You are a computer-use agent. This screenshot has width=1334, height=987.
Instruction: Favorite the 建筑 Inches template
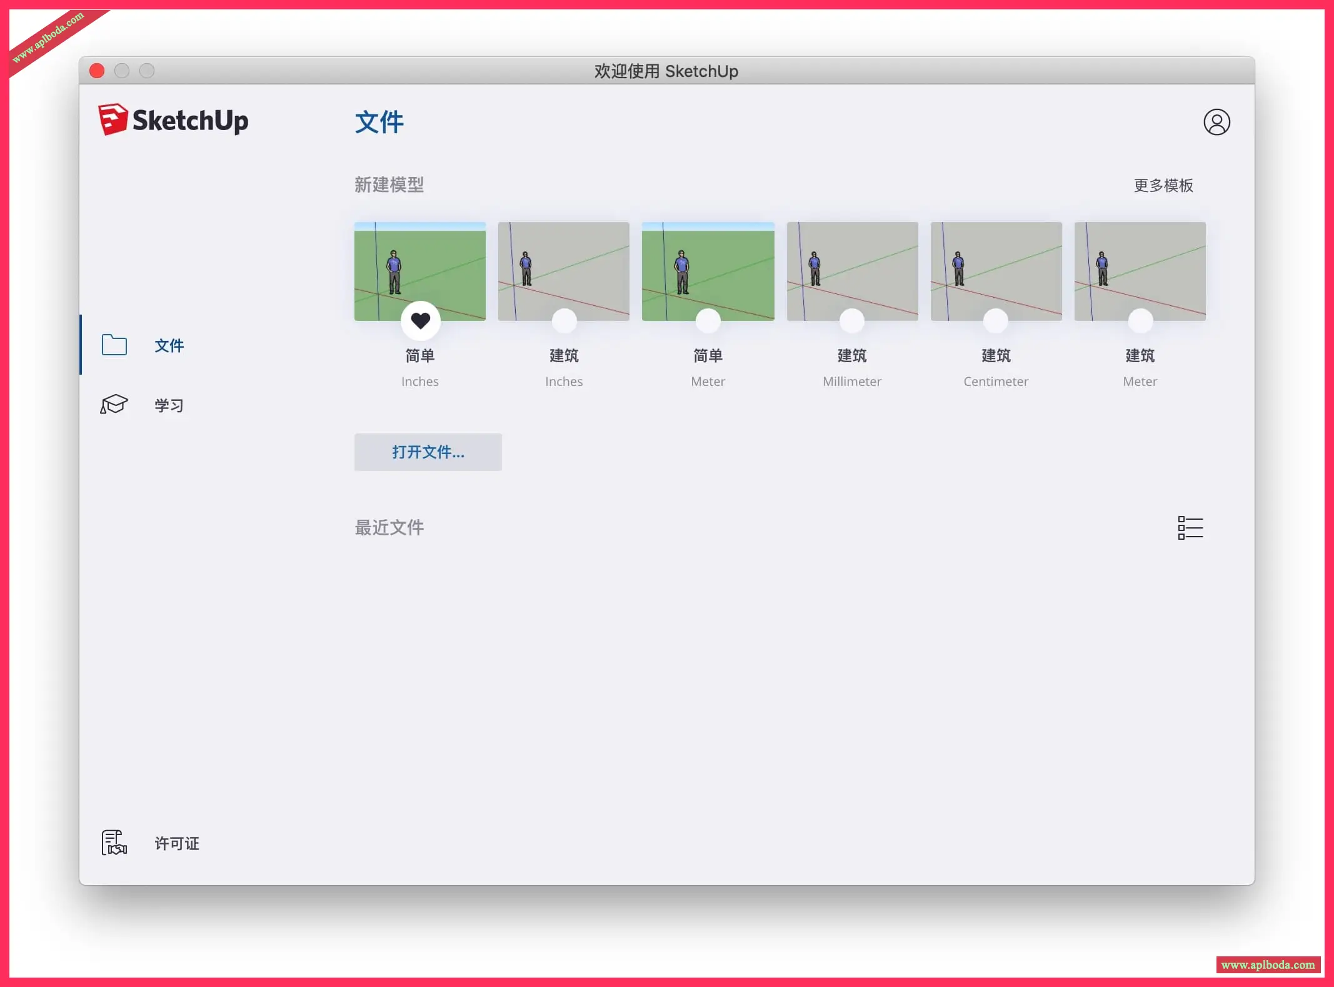point(564,321)
